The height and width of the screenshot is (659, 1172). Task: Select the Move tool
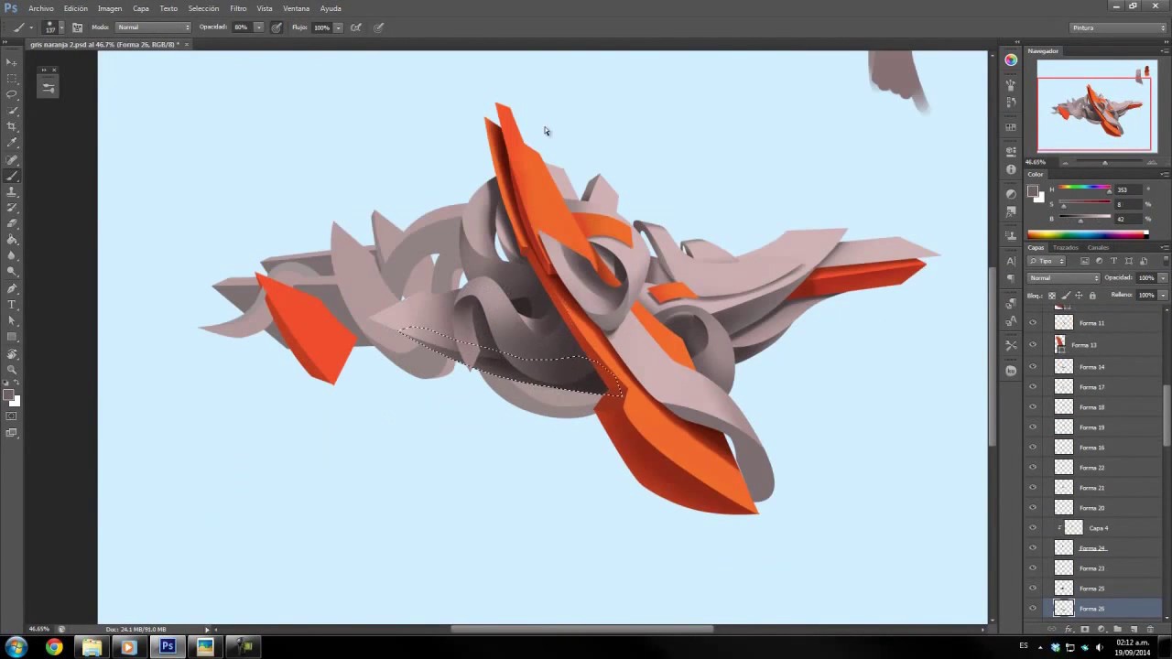(12, 61)
